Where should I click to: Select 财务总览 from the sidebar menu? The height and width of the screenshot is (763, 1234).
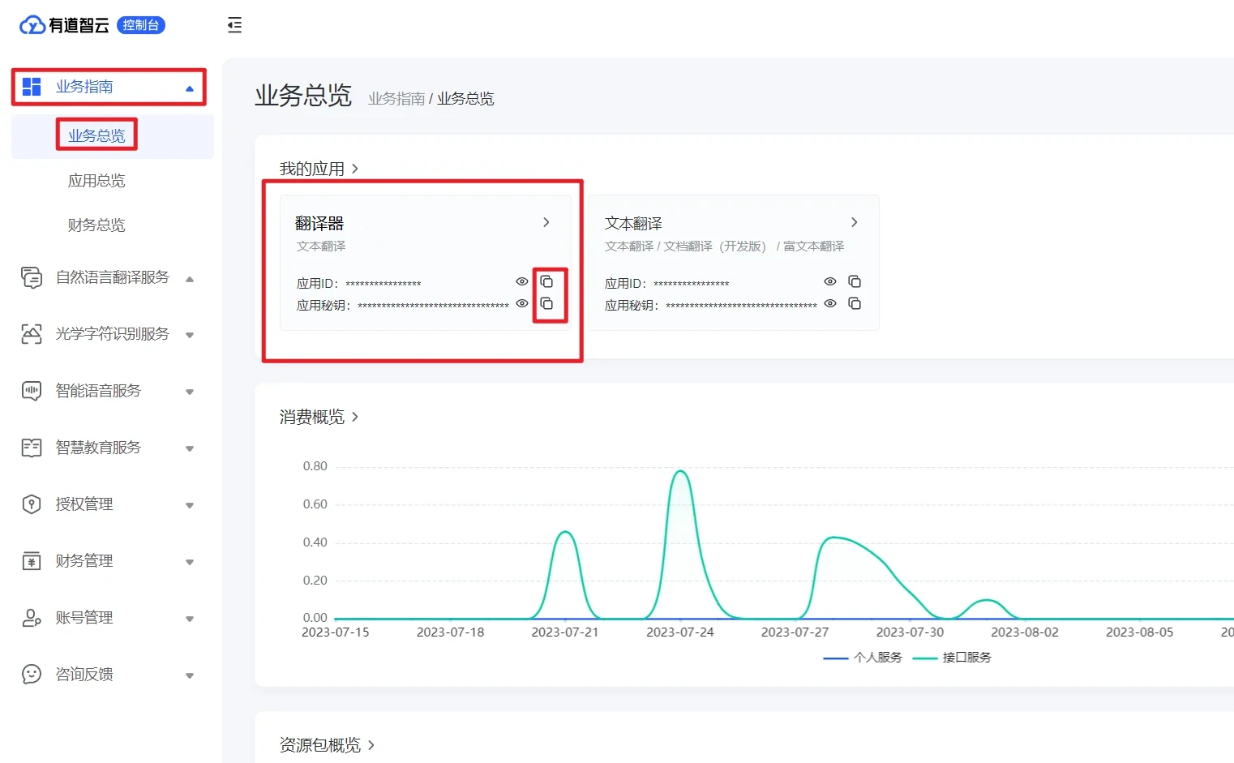click(x=96, y=225)
